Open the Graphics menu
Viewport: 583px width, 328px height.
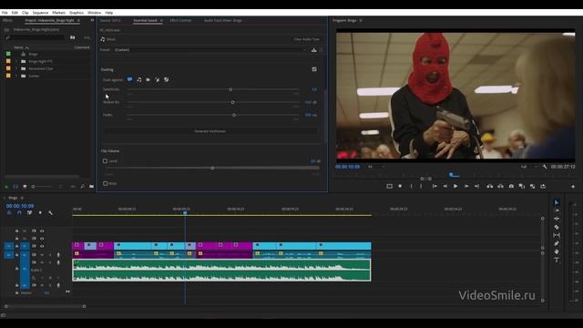tap(77, 13)
